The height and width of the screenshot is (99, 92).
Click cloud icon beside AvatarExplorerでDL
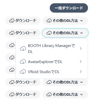pyautogui.click(x=23, y=62)
